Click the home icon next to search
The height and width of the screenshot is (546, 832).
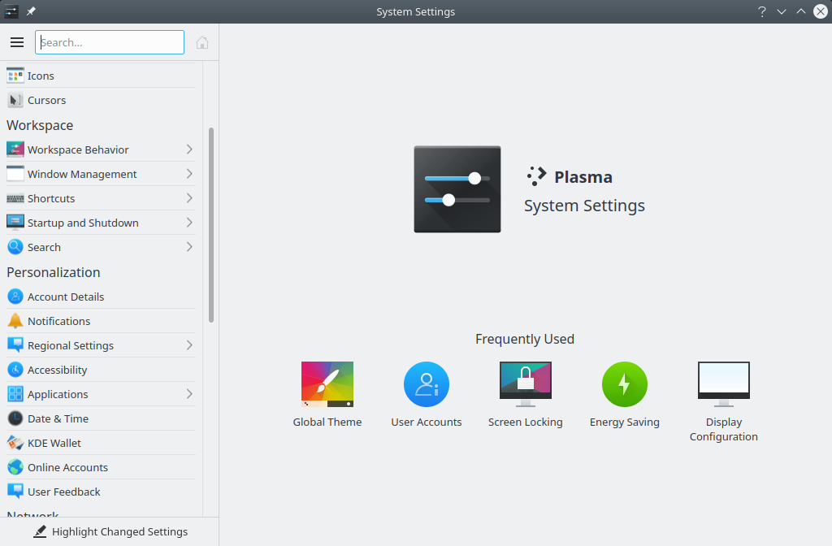click(x=202, y=42)
